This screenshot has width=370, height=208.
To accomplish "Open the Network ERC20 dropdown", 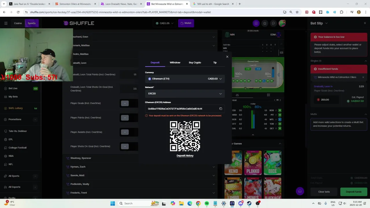I will coord(185,94).
